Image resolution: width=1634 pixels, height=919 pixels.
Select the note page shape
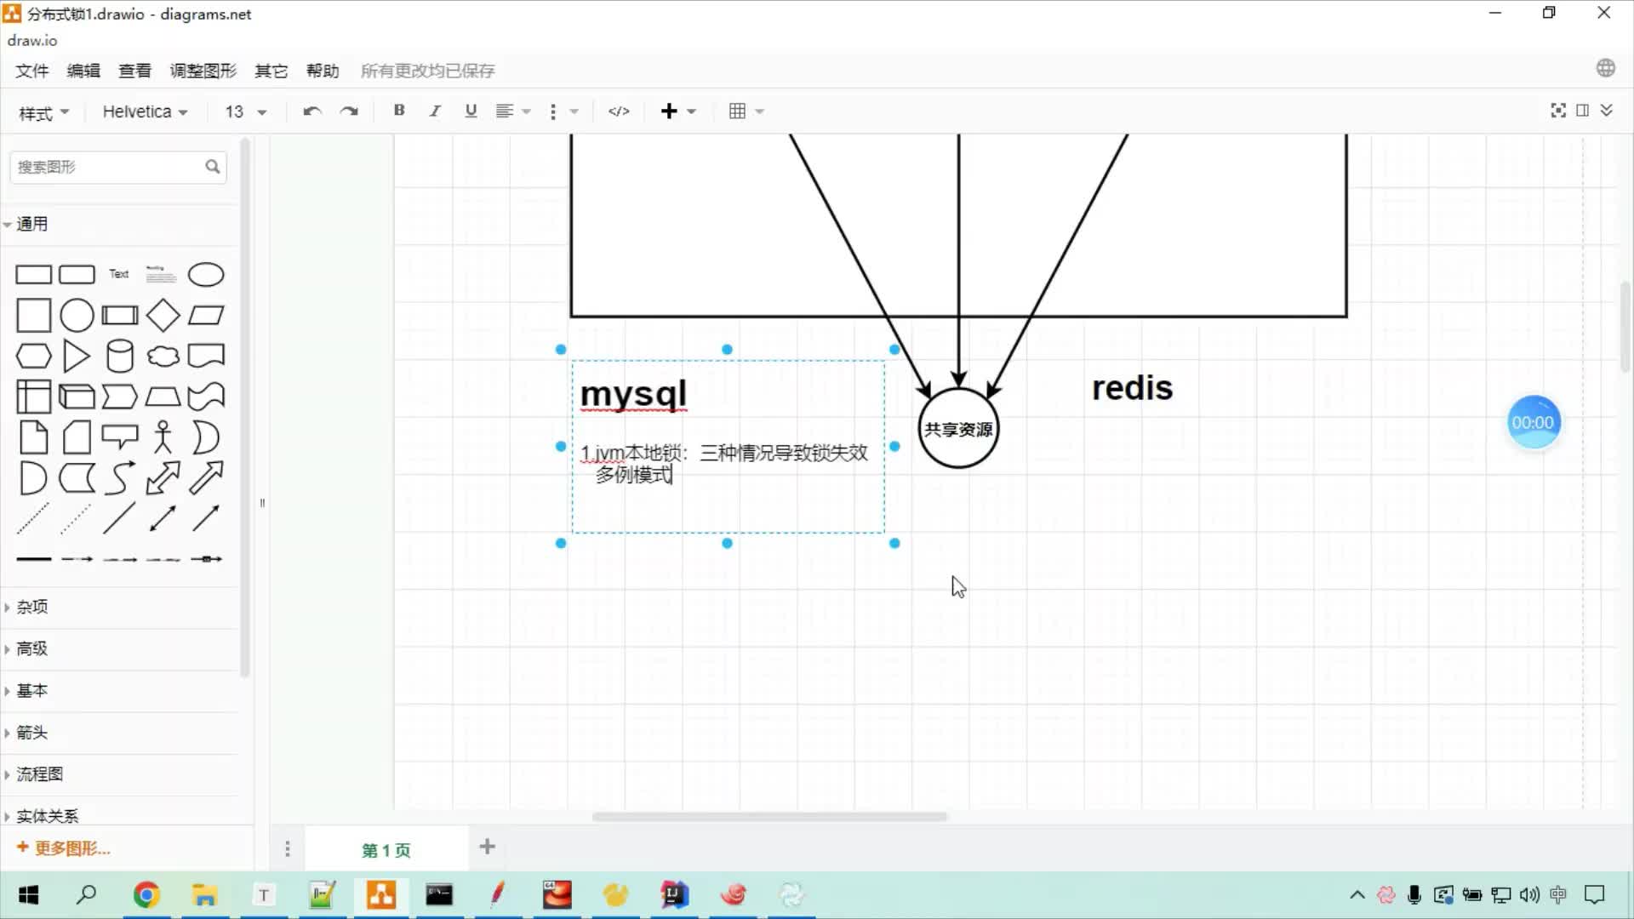34,437
